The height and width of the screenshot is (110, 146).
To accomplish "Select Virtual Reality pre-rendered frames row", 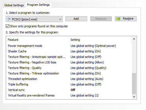I will tap(69, 95).
